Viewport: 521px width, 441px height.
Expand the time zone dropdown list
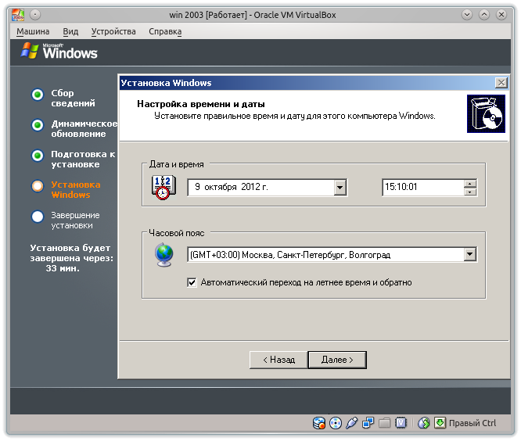[x=470, y=255]
